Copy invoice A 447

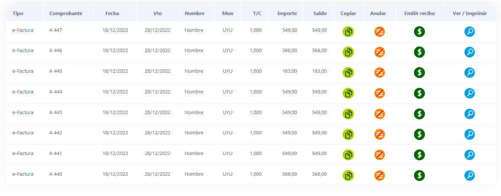(x=348, y=31)
